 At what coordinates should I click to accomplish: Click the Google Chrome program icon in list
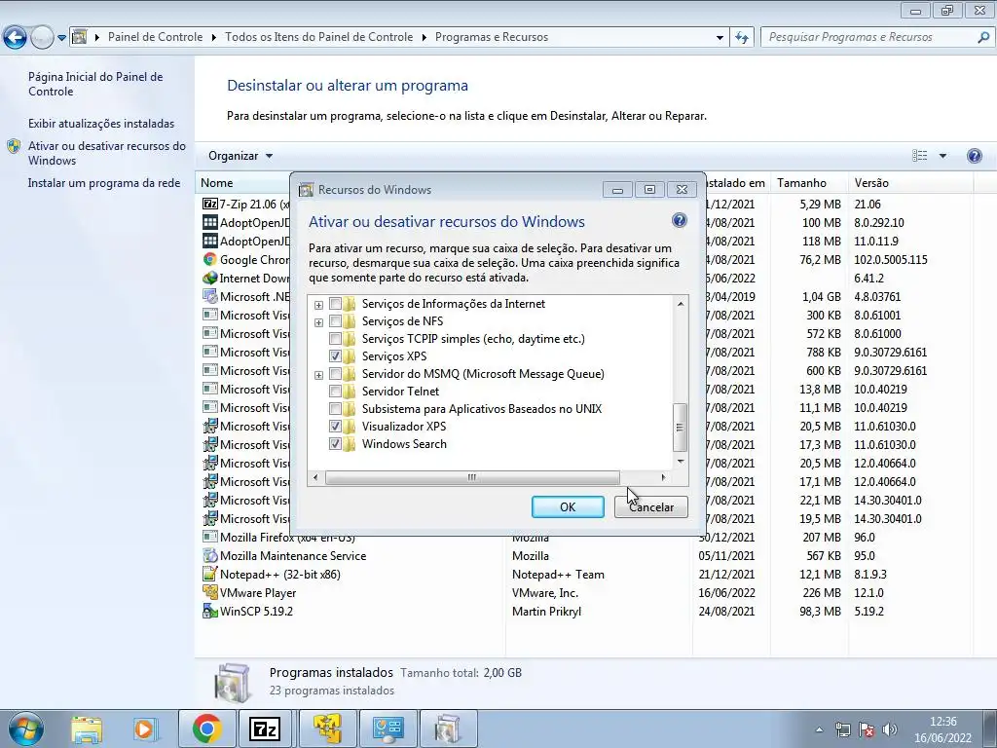click(x=210, y=259)
